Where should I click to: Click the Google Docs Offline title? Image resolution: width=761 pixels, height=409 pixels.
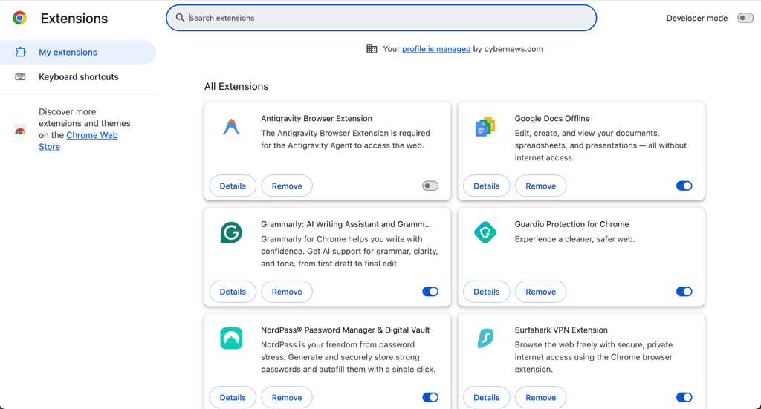point(552,118)
